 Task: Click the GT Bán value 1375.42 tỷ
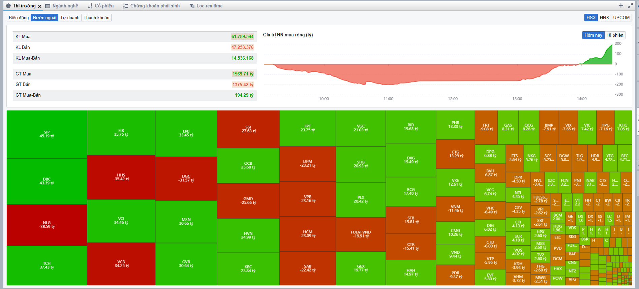click(243, 85)
